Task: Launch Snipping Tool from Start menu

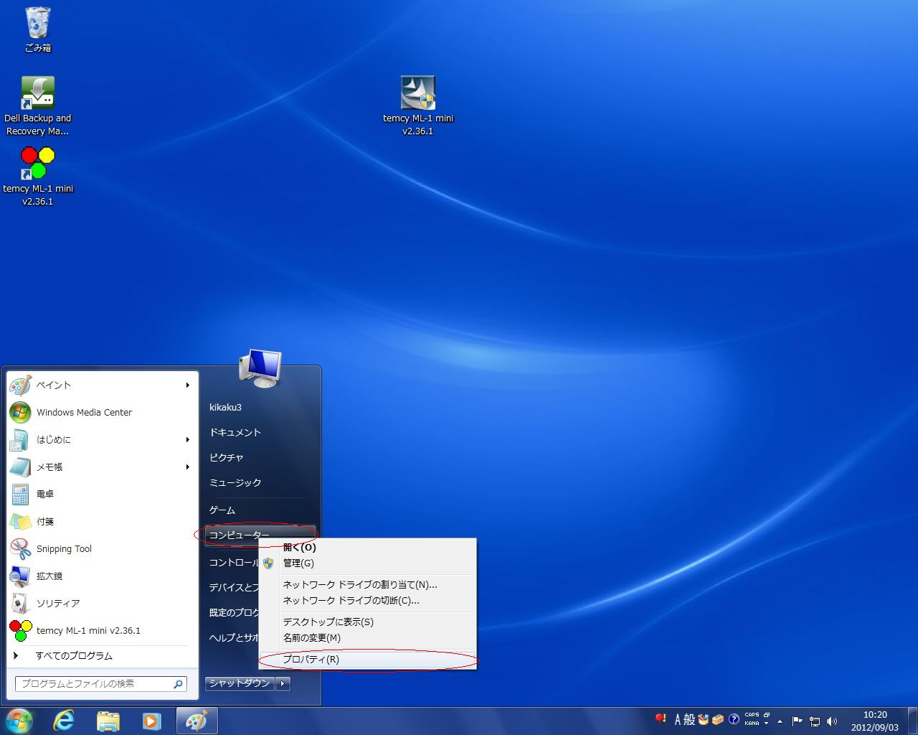Action: click(102, 548)
